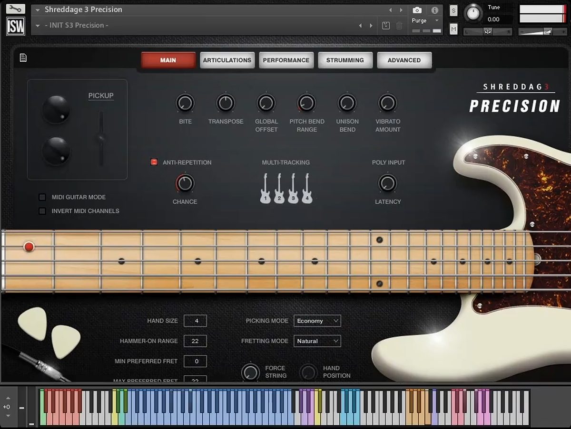Click the Tune value 0.00
Image resolution: width=571 pixels, height=429 pixels.
coord(493,19)
